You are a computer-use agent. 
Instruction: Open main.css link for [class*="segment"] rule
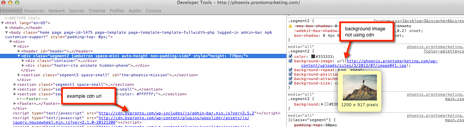tap(454, 120)
